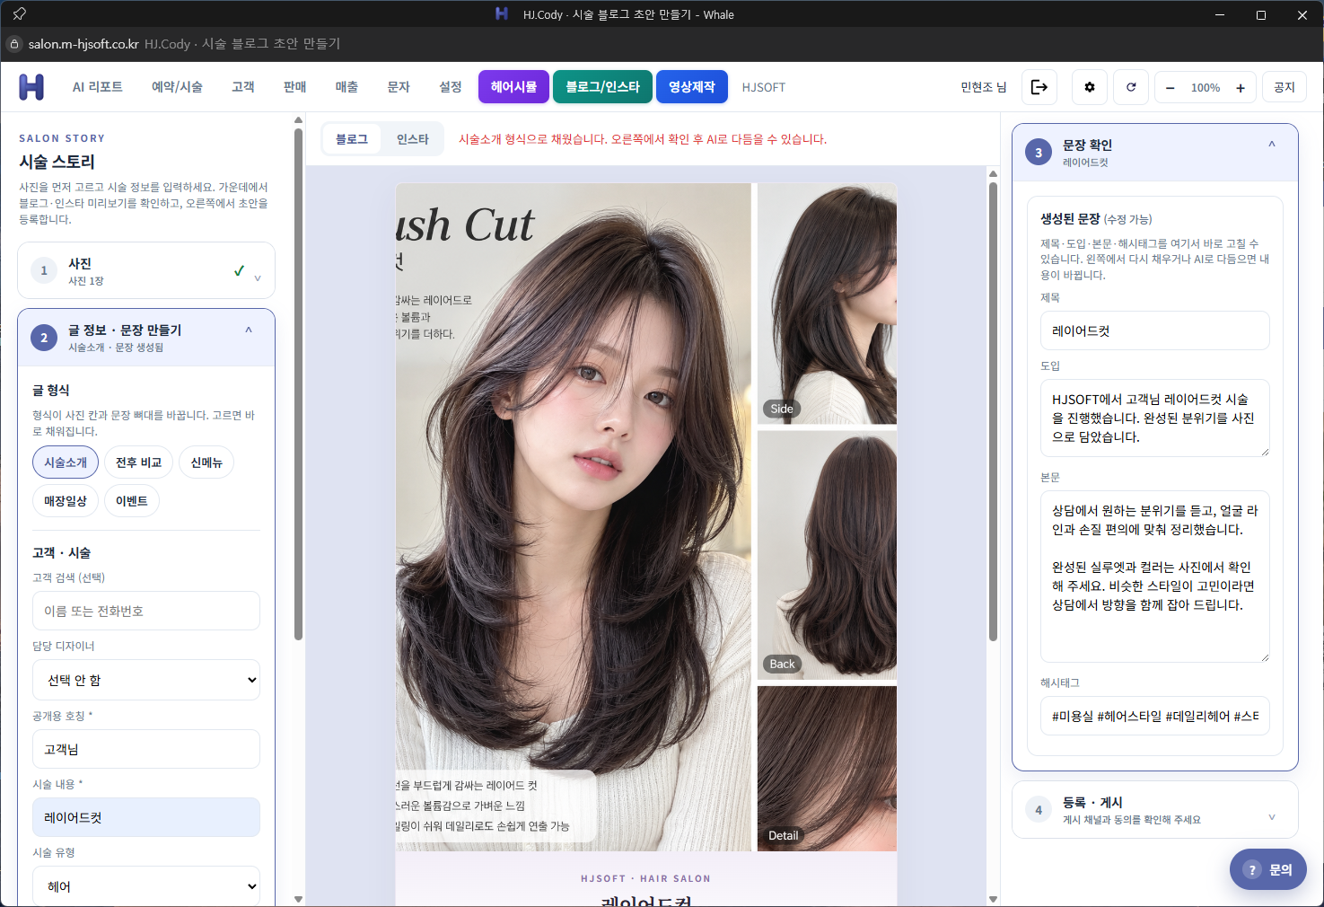Switch to the 인스타 preview tab

click(x=413, y=139)
